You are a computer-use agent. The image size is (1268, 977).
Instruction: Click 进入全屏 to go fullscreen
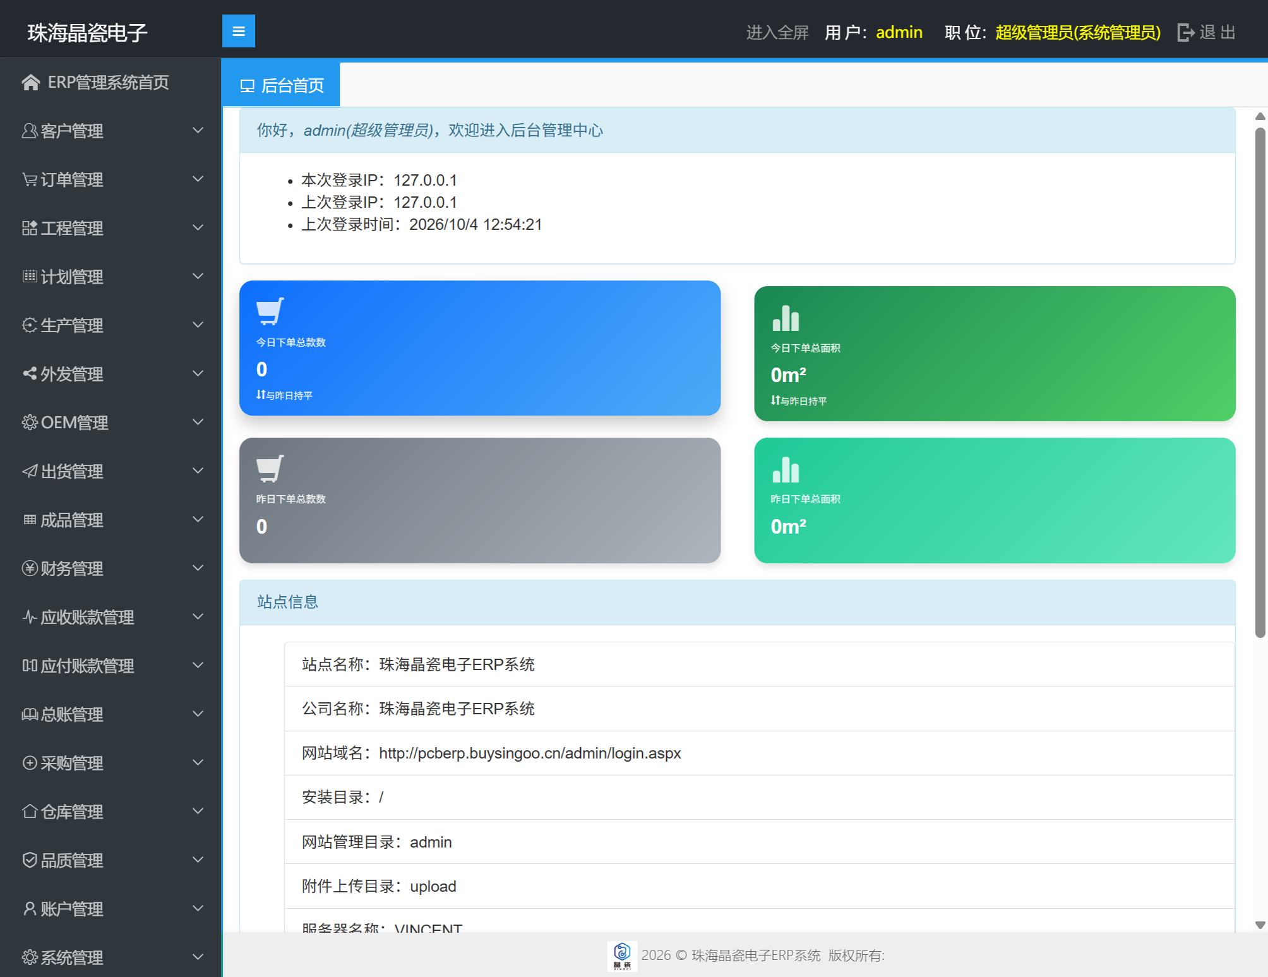pos(777,32)
